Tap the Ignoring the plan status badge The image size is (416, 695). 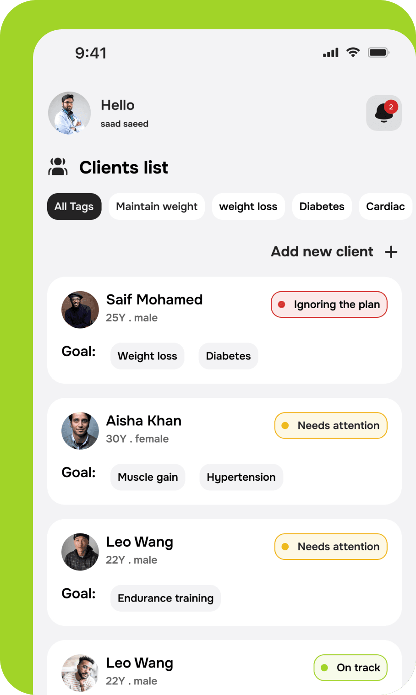tap(329, 304)
